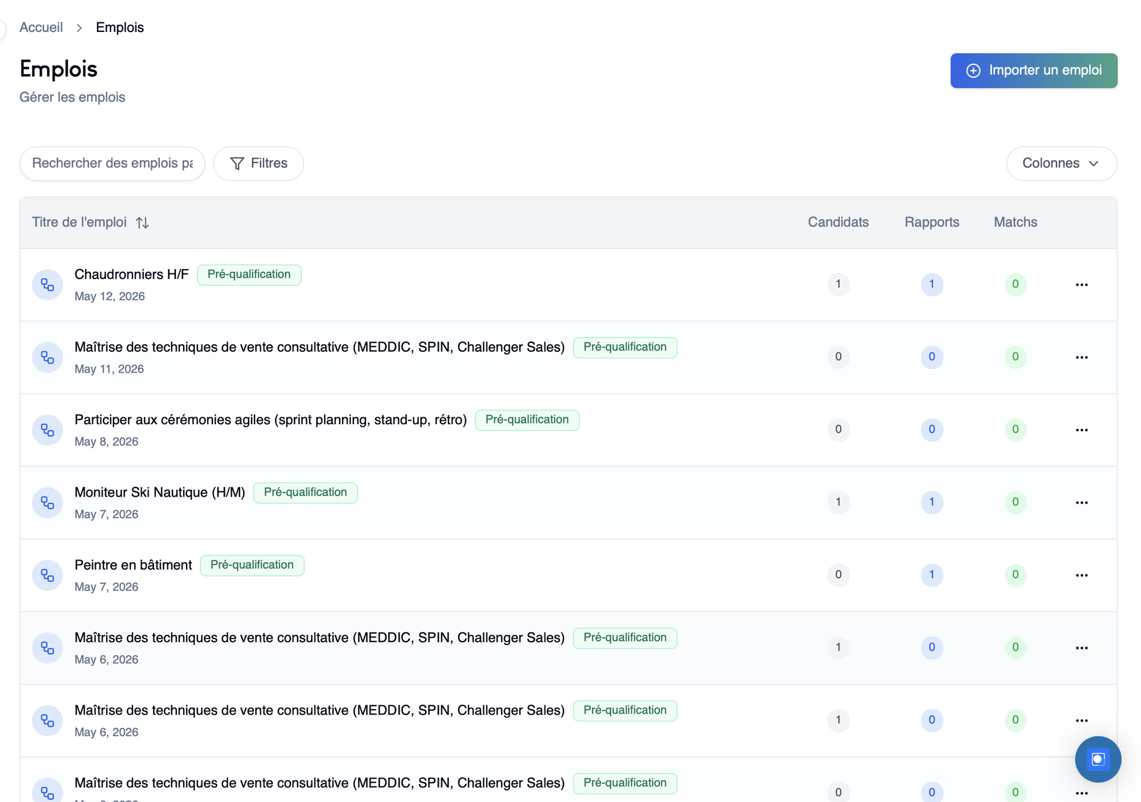The height and width of the screenshot is (802, 1141).
Task: Click Rapports count for Chaudronniers H/F
Action: coord(932,284)
